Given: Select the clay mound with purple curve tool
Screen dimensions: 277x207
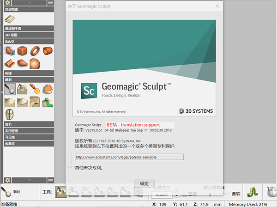Looking at the screenshot, I should [x=22, y=102].
